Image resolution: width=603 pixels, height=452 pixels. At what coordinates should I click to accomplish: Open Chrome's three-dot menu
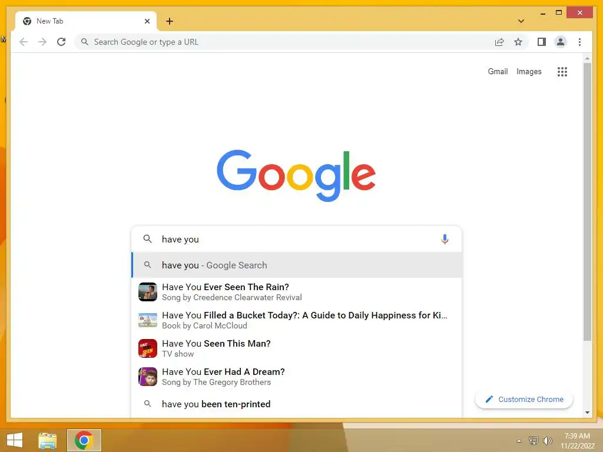click(x=579, y=42)
